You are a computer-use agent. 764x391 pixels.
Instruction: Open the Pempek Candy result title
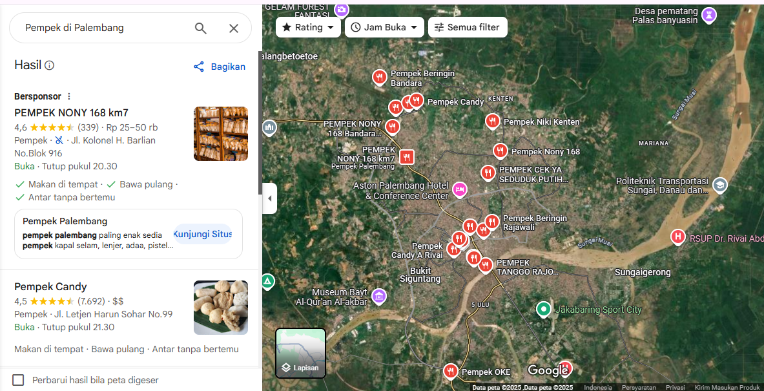coord(50,287)
